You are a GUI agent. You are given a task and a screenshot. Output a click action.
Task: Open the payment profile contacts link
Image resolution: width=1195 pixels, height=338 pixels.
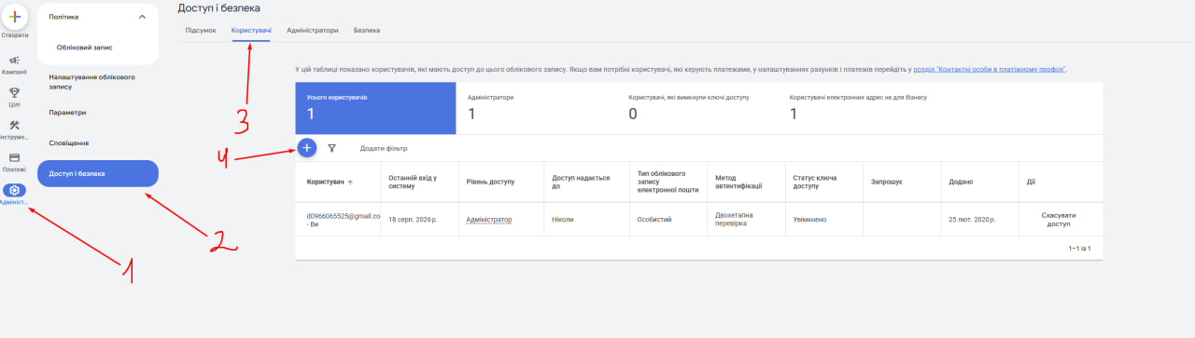click(990, 69)
